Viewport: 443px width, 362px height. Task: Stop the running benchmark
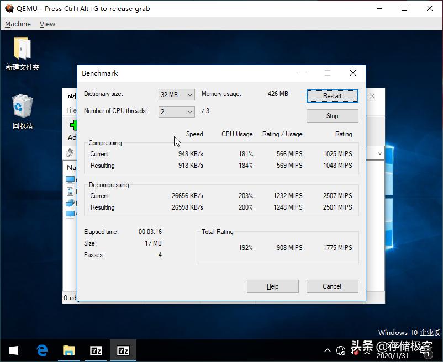point(333,116)
